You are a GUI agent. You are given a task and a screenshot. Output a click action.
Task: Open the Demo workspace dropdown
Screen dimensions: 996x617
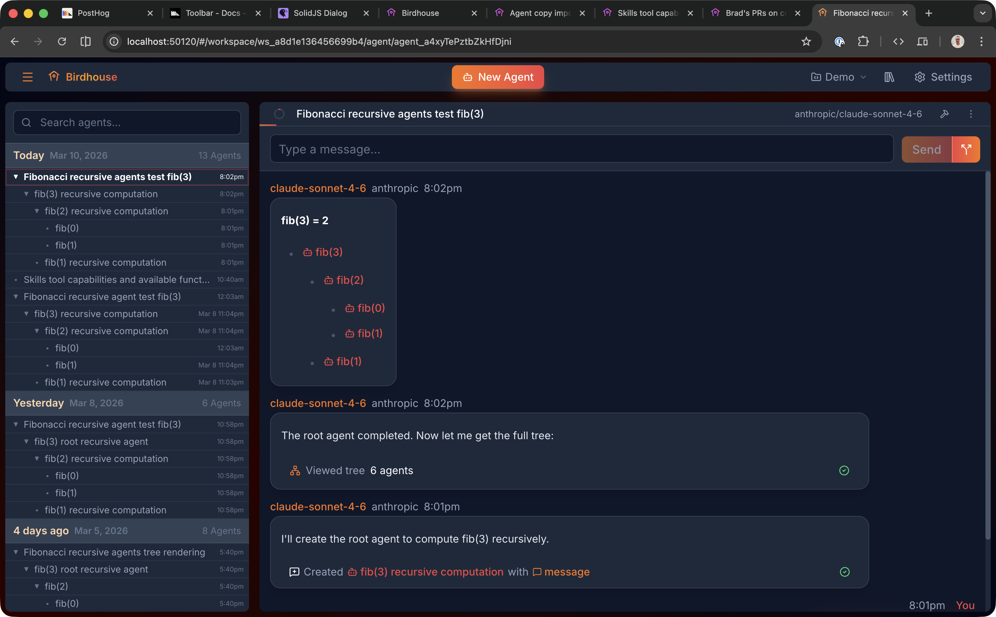(837, 77)
